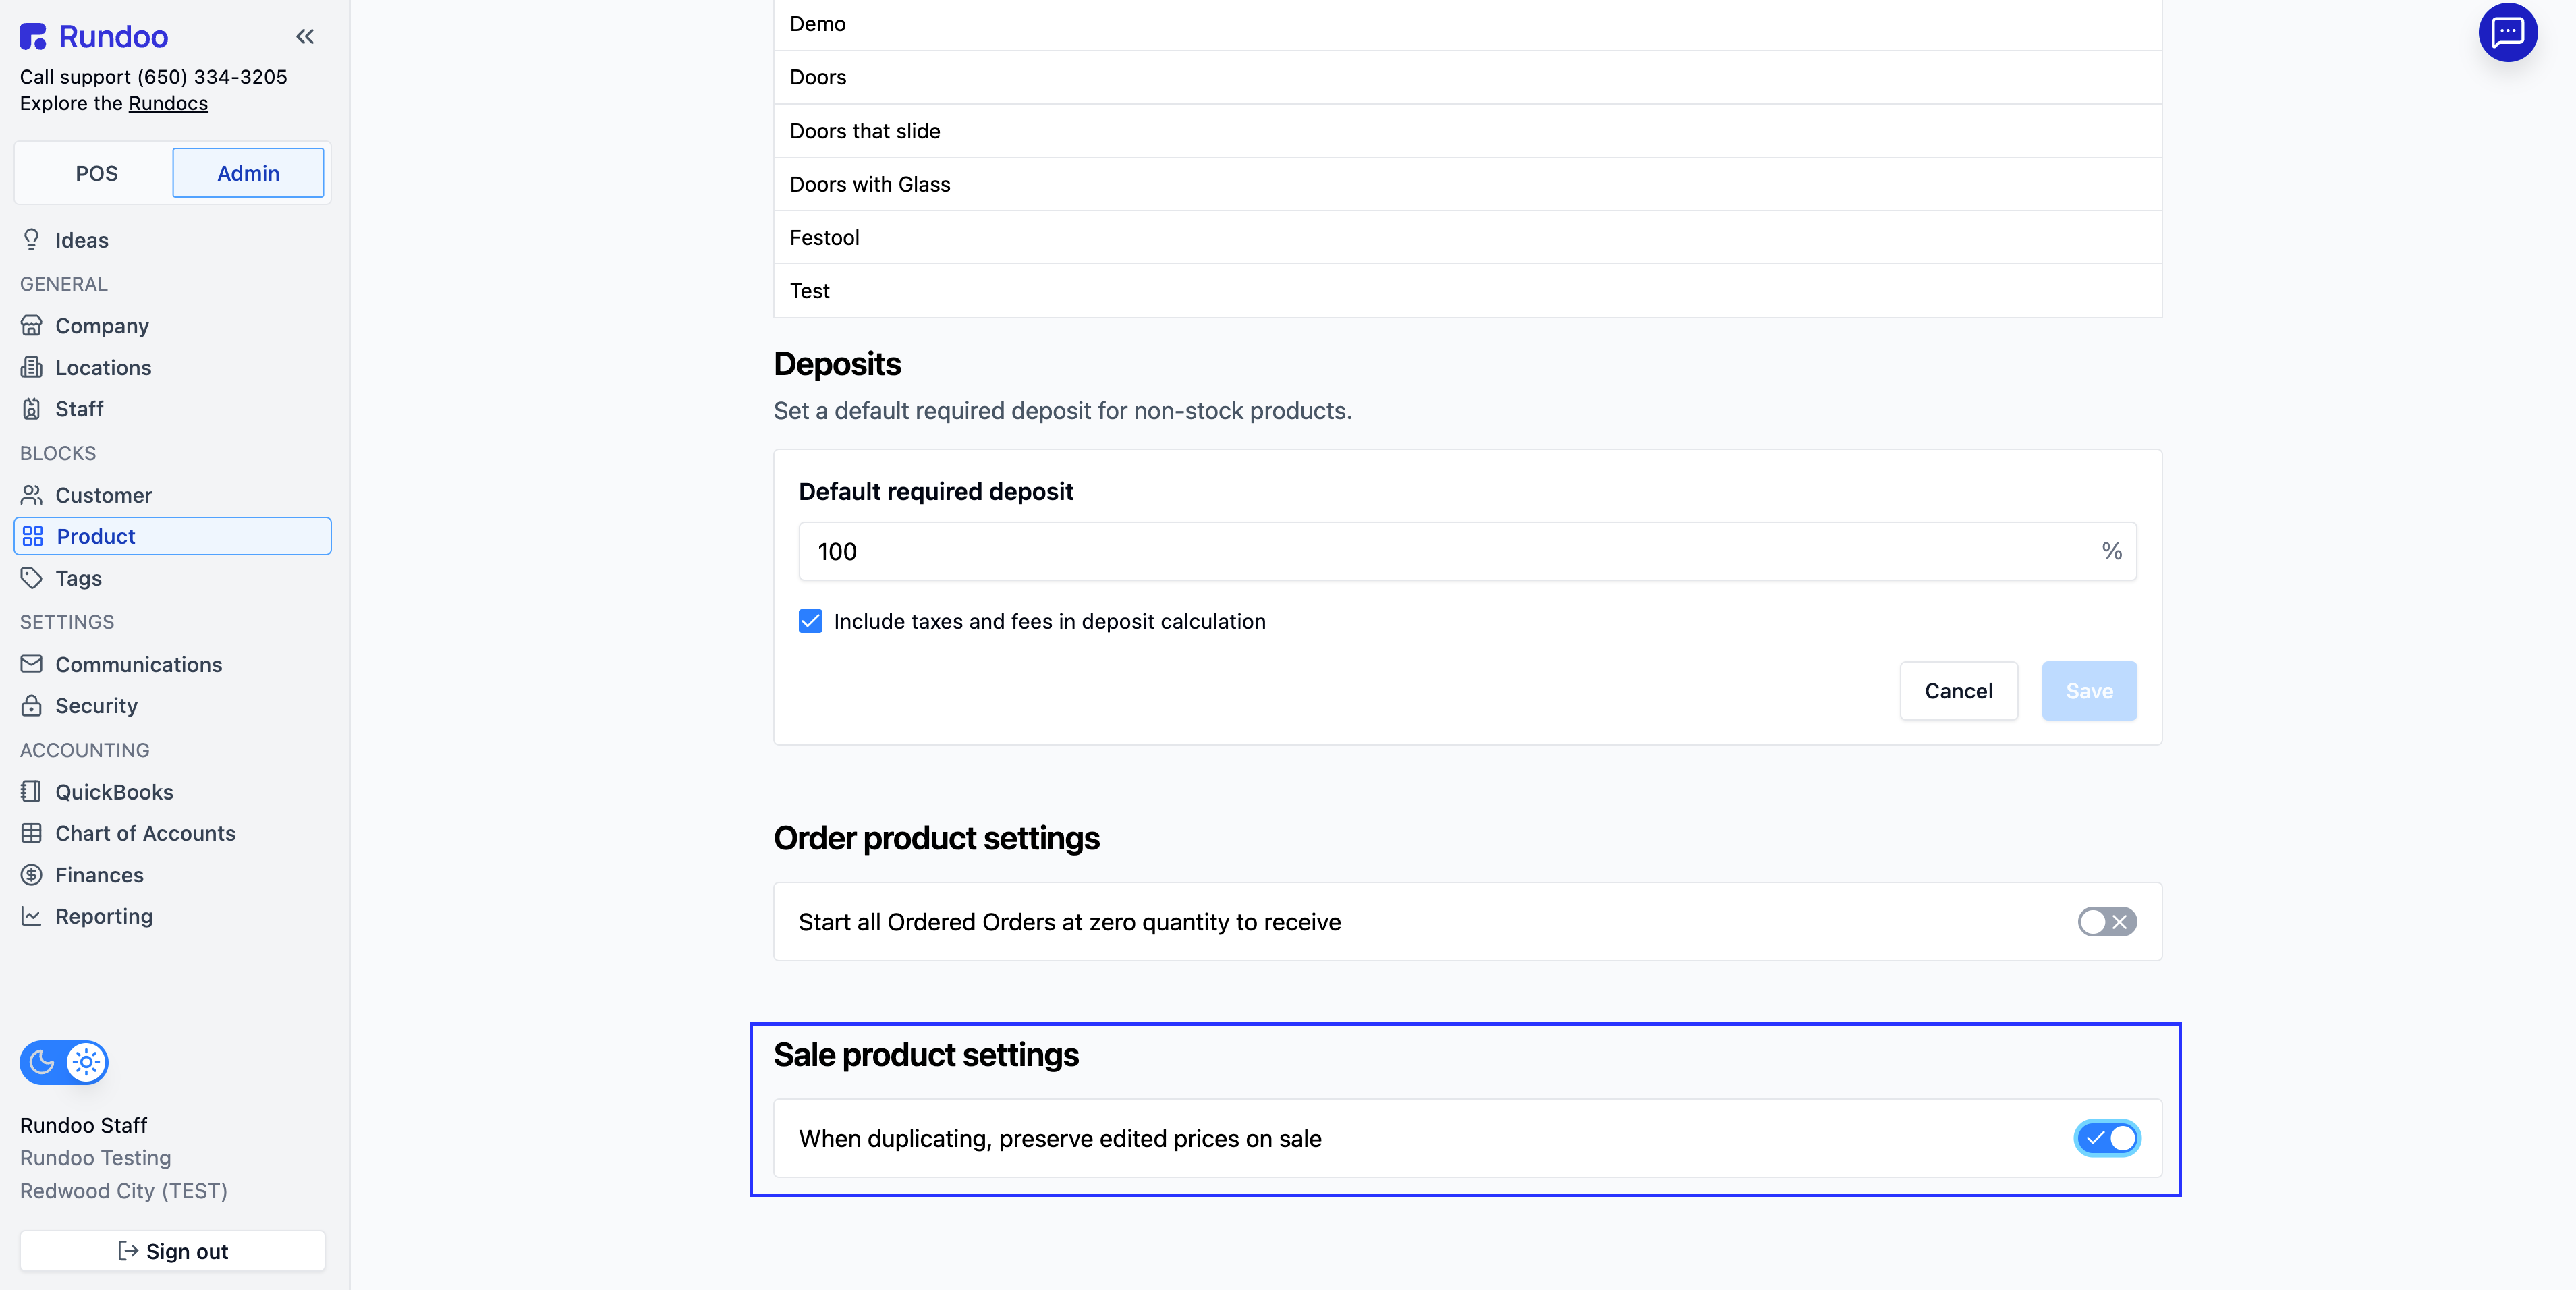Image resolution: width=2576 pixels, height=1290 pixels.
Task: Select the Admin tab
Action: coord(248,173)
